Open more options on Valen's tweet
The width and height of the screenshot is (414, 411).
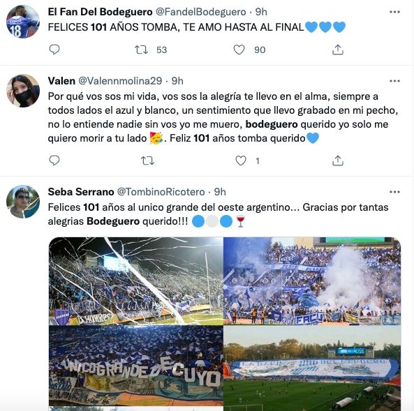(394, 81)
